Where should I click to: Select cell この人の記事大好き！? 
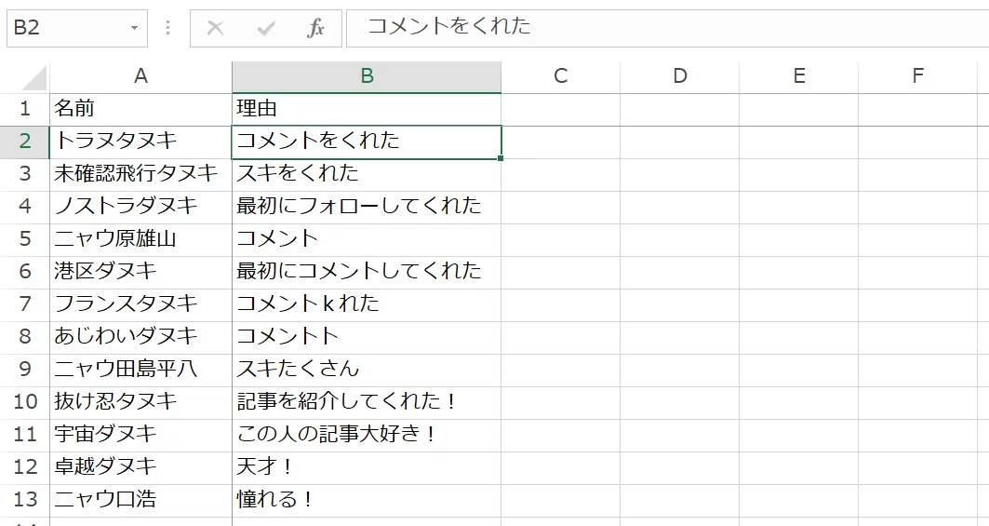click(x=367, y=435)
